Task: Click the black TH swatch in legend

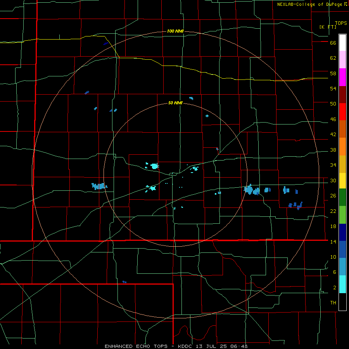Action: 342,302
